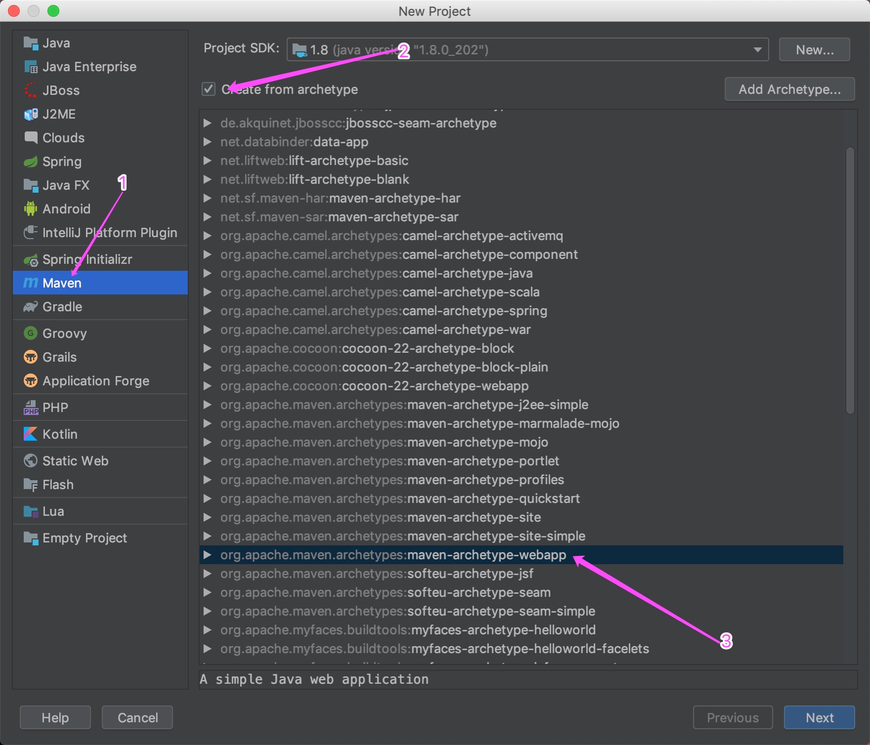Image resolution: width=870 pixels, height=745 pixels.
Task: Click the Static Web globe icon
Action: (31, 460)
